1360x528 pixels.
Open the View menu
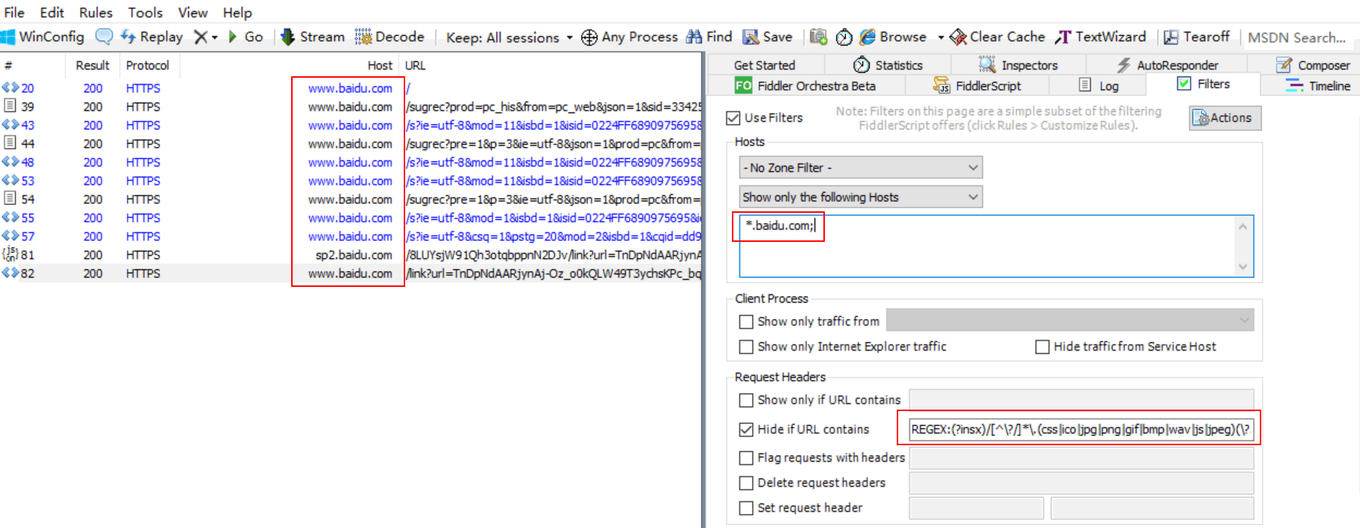[192, 12]
